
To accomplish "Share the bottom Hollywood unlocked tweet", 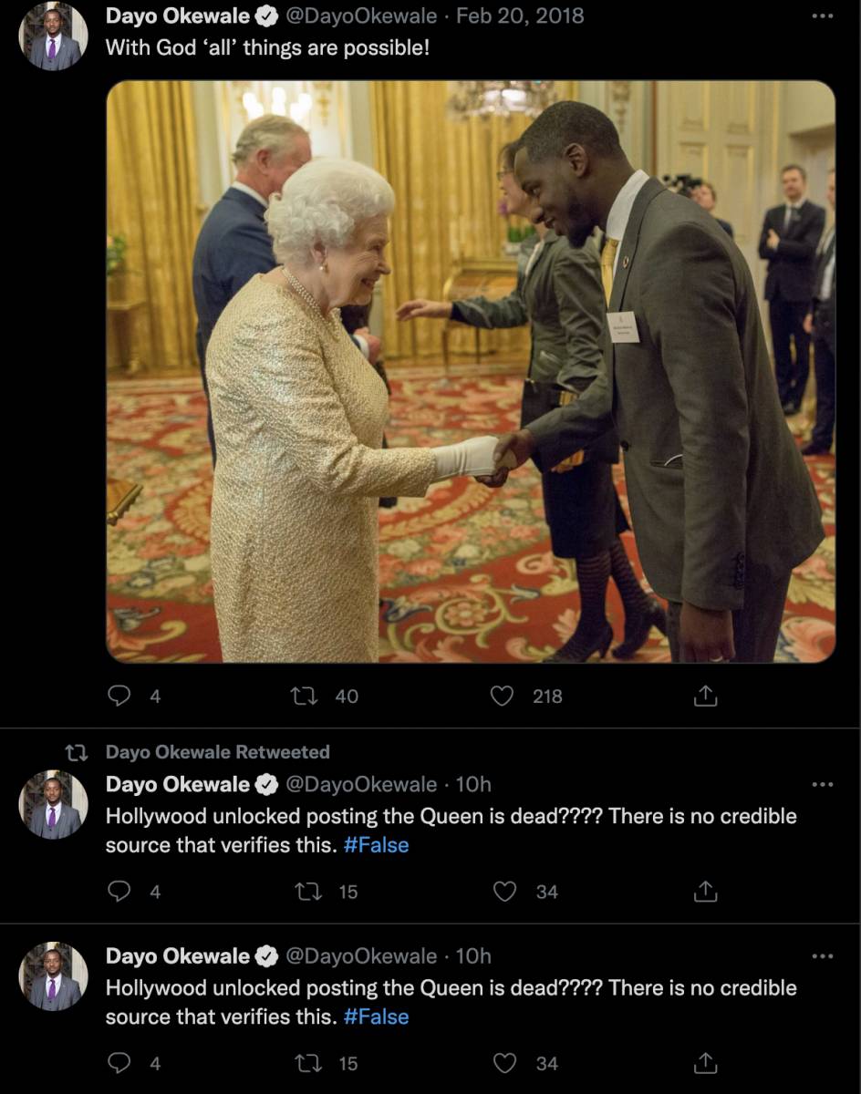I will 705,1063.
